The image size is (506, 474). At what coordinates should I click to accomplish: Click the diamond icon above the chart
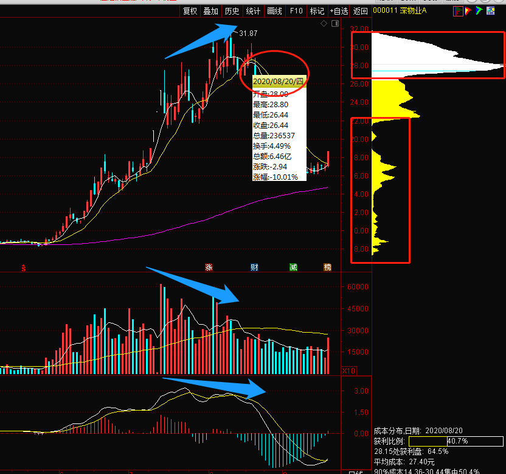click(324, 23)
